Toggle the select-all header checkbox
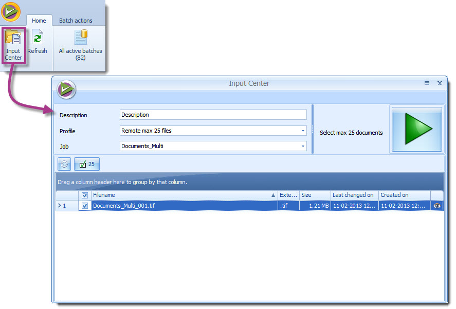The width and height of the screenshot is (456, 309). coord(85,195)
